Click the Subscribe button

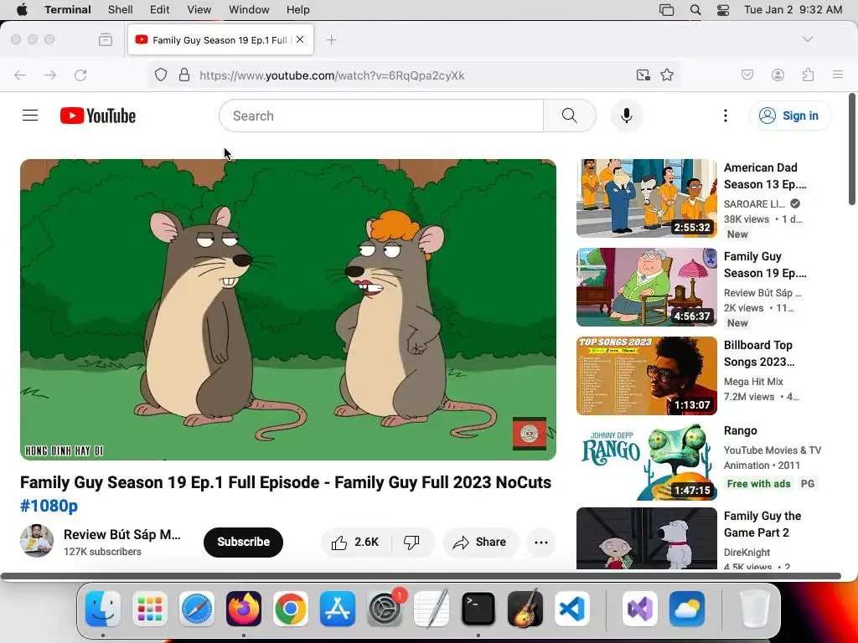coord(243,542)
